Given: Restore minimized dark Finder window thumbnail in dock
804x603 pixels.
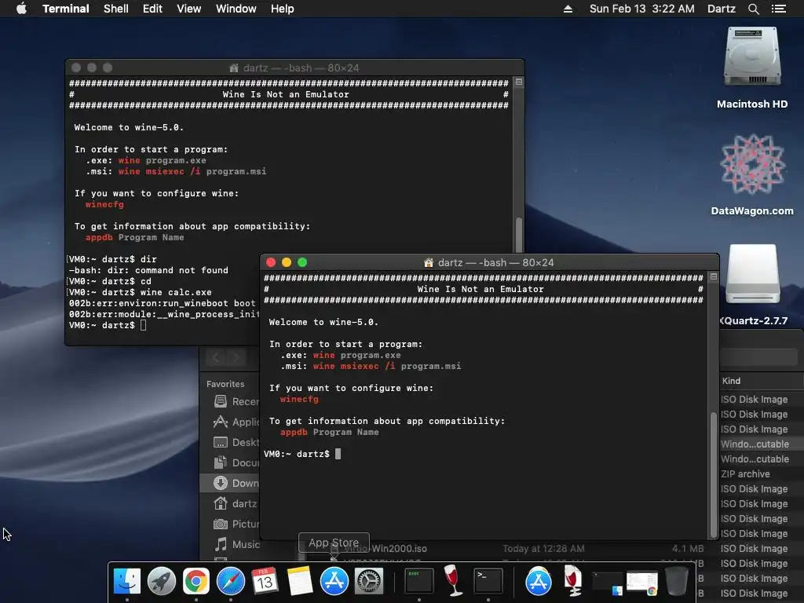Looking at the screenshot, I should click(607, 583).
